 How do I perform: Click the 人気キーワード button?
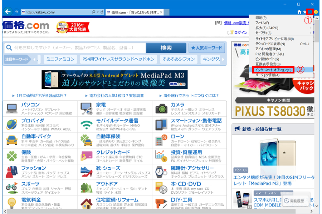[x=206, y=48]
